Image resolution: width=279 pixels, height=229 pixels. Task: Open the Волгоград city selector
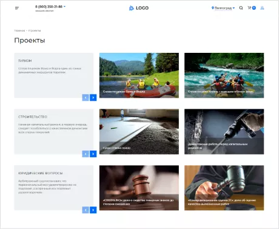pos(223,8)
